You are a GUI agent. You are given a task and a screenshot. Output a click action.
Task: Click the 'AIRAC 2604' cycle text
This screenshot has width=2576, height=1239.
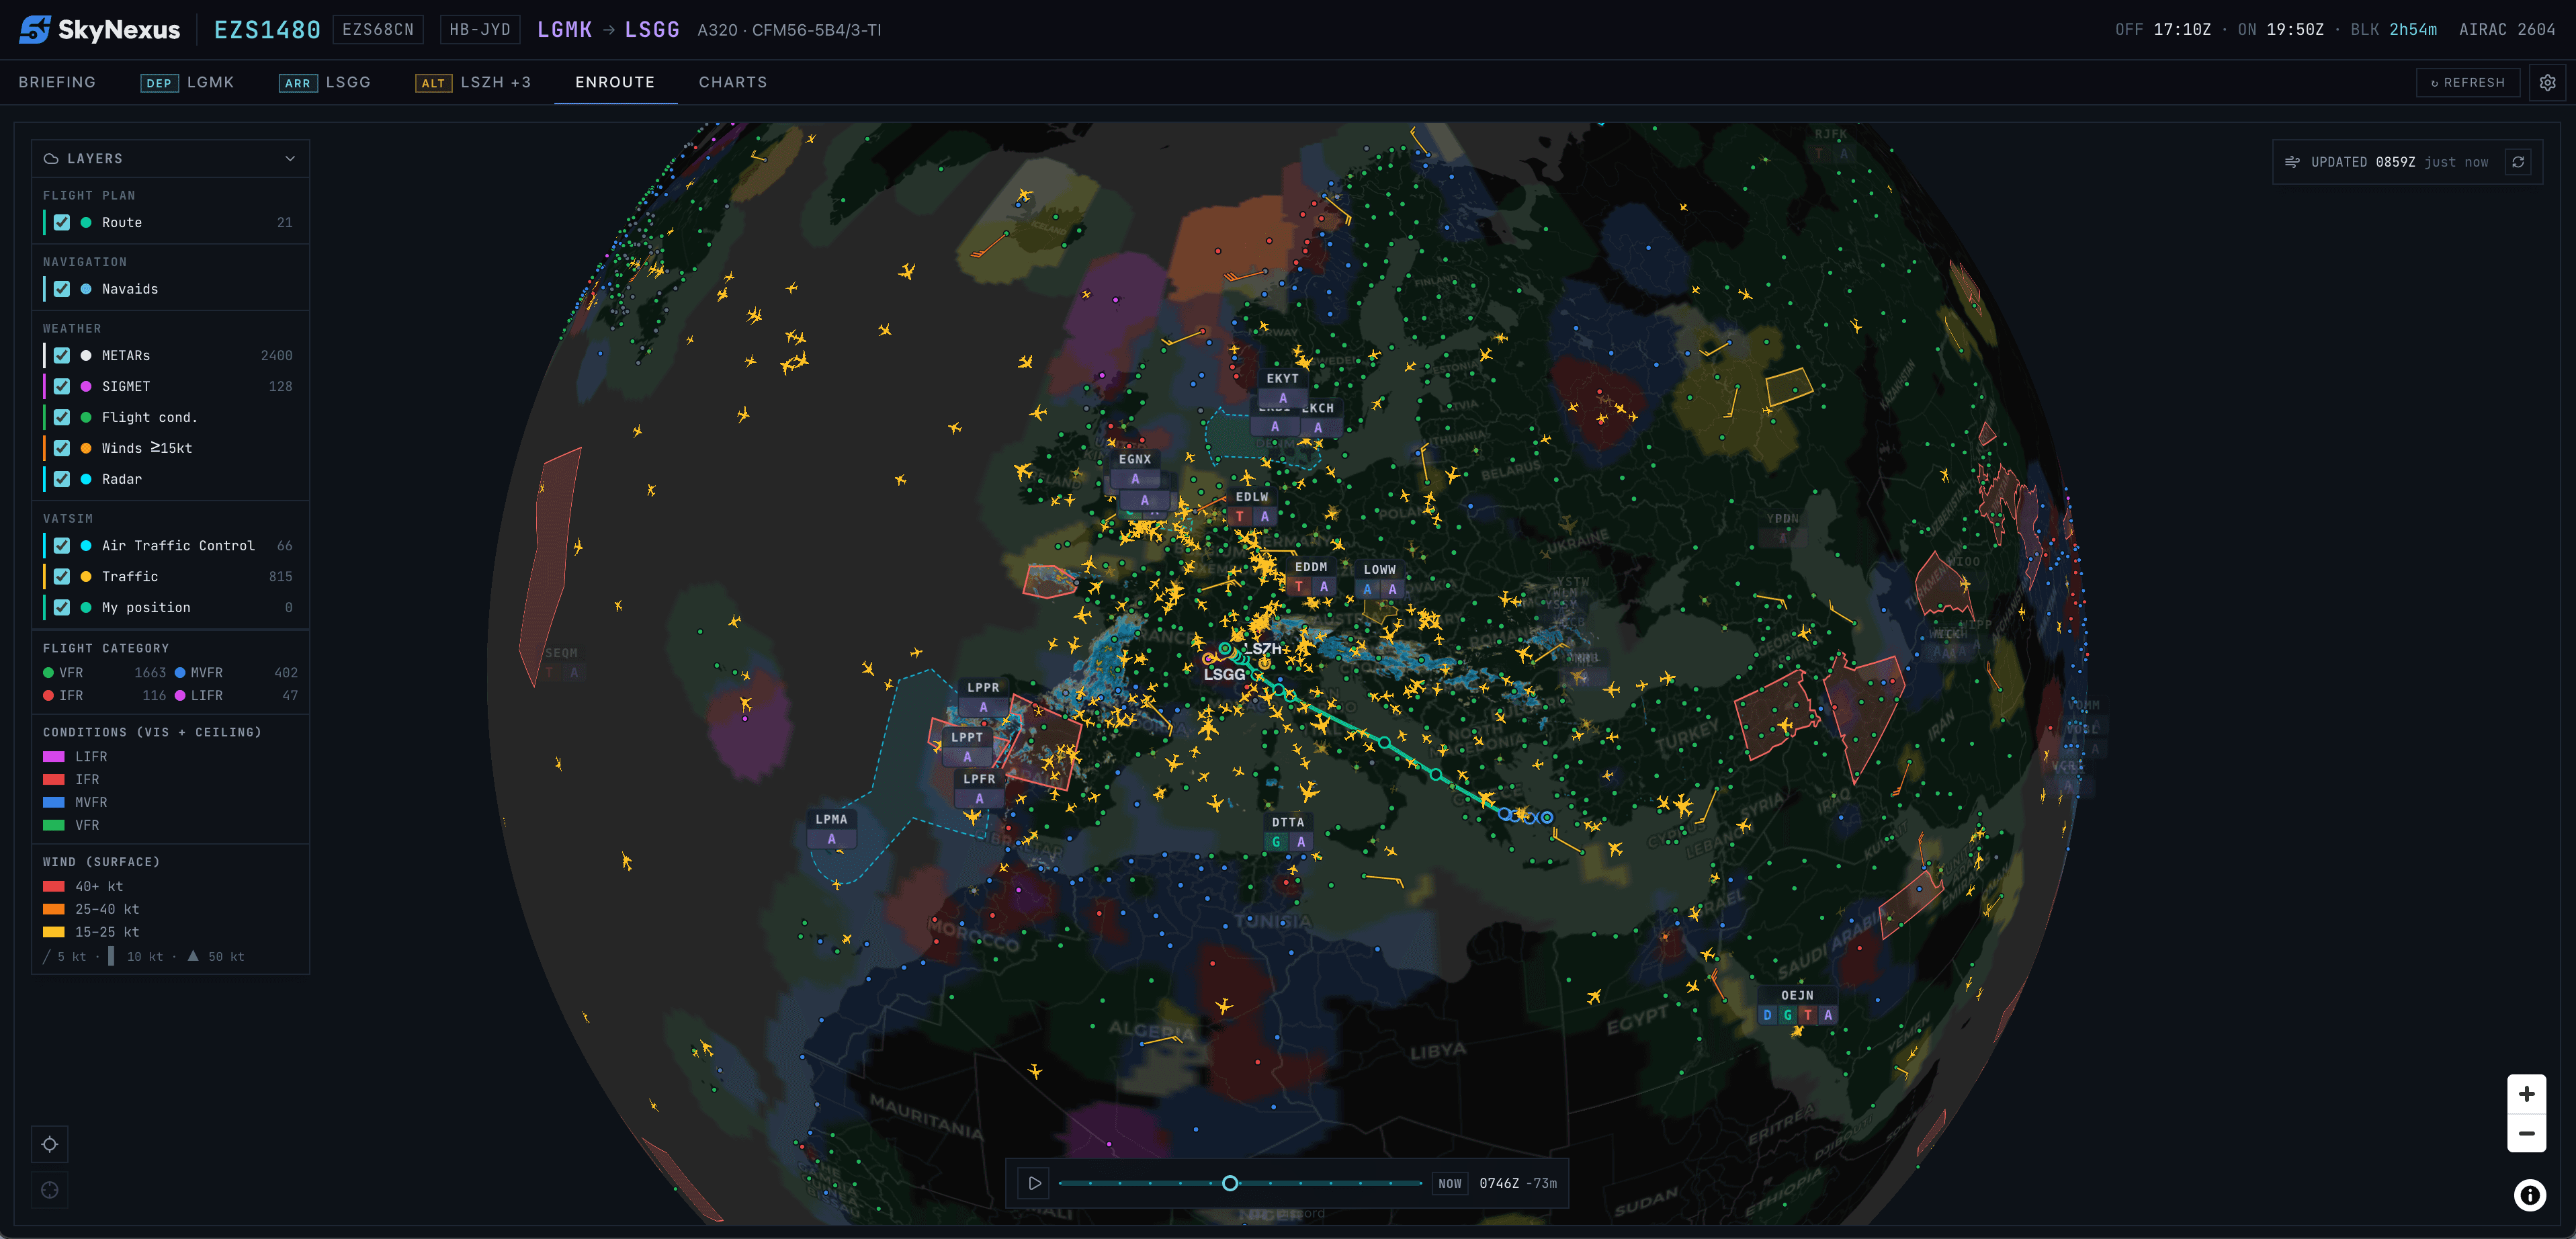click(2507, 30)
